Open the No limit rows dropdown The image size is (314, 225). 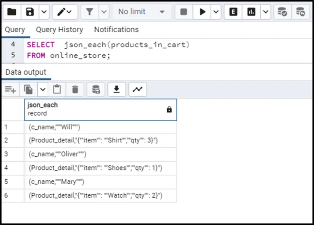click(x=141, y=12)
